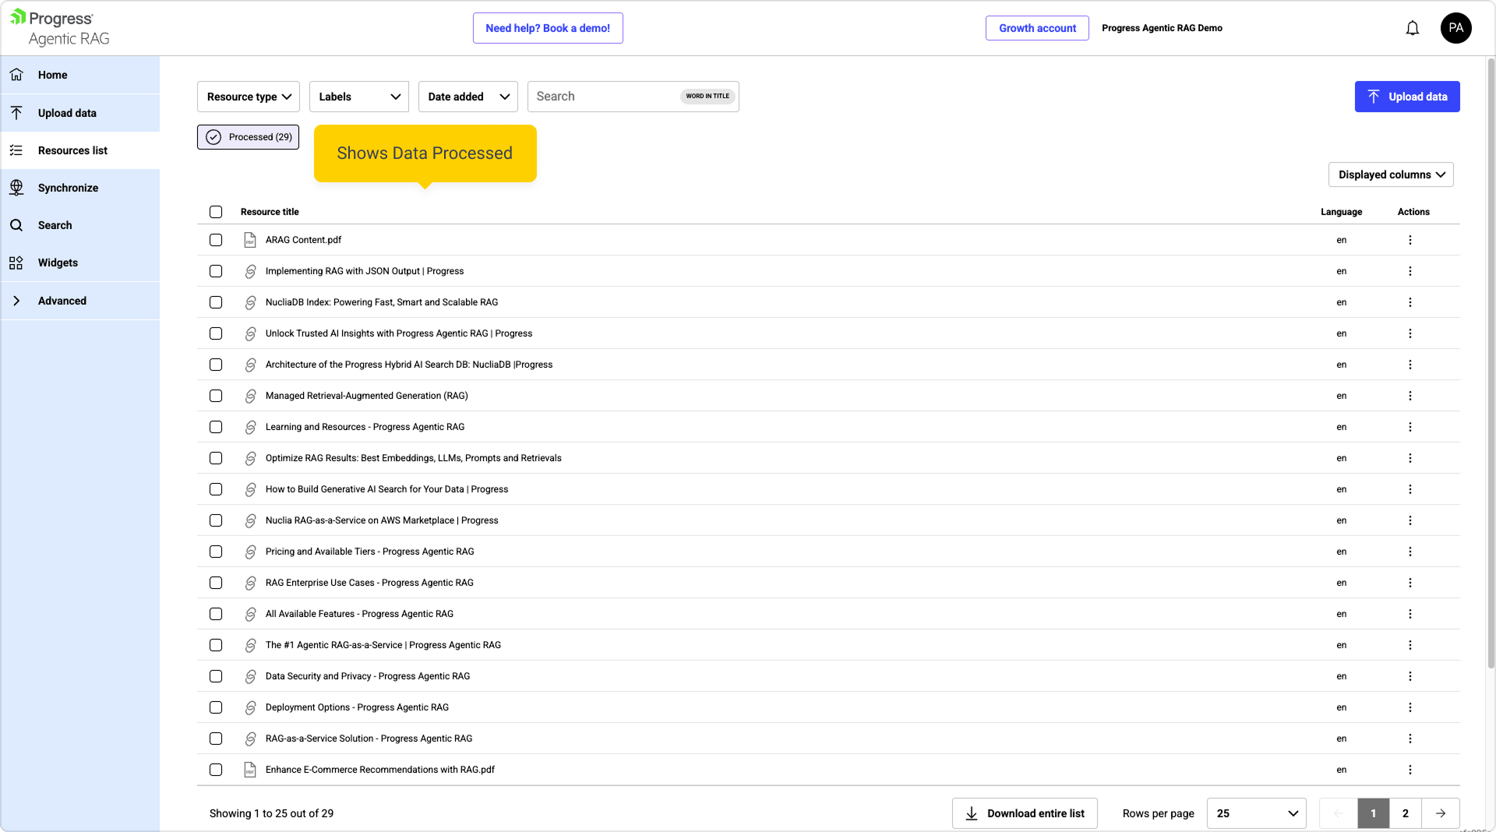Expand the Resource type filter dropdown
Screen dimensions: 1496x832
pyautogui.click(x=248, y=97)
